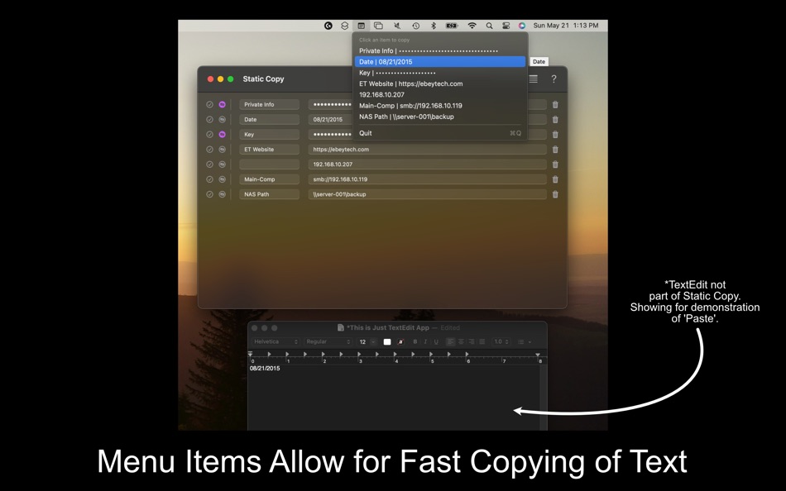This screenshot has height=491, width=786.
Task: Click the Date label field
Action: (x=269, y=120)
